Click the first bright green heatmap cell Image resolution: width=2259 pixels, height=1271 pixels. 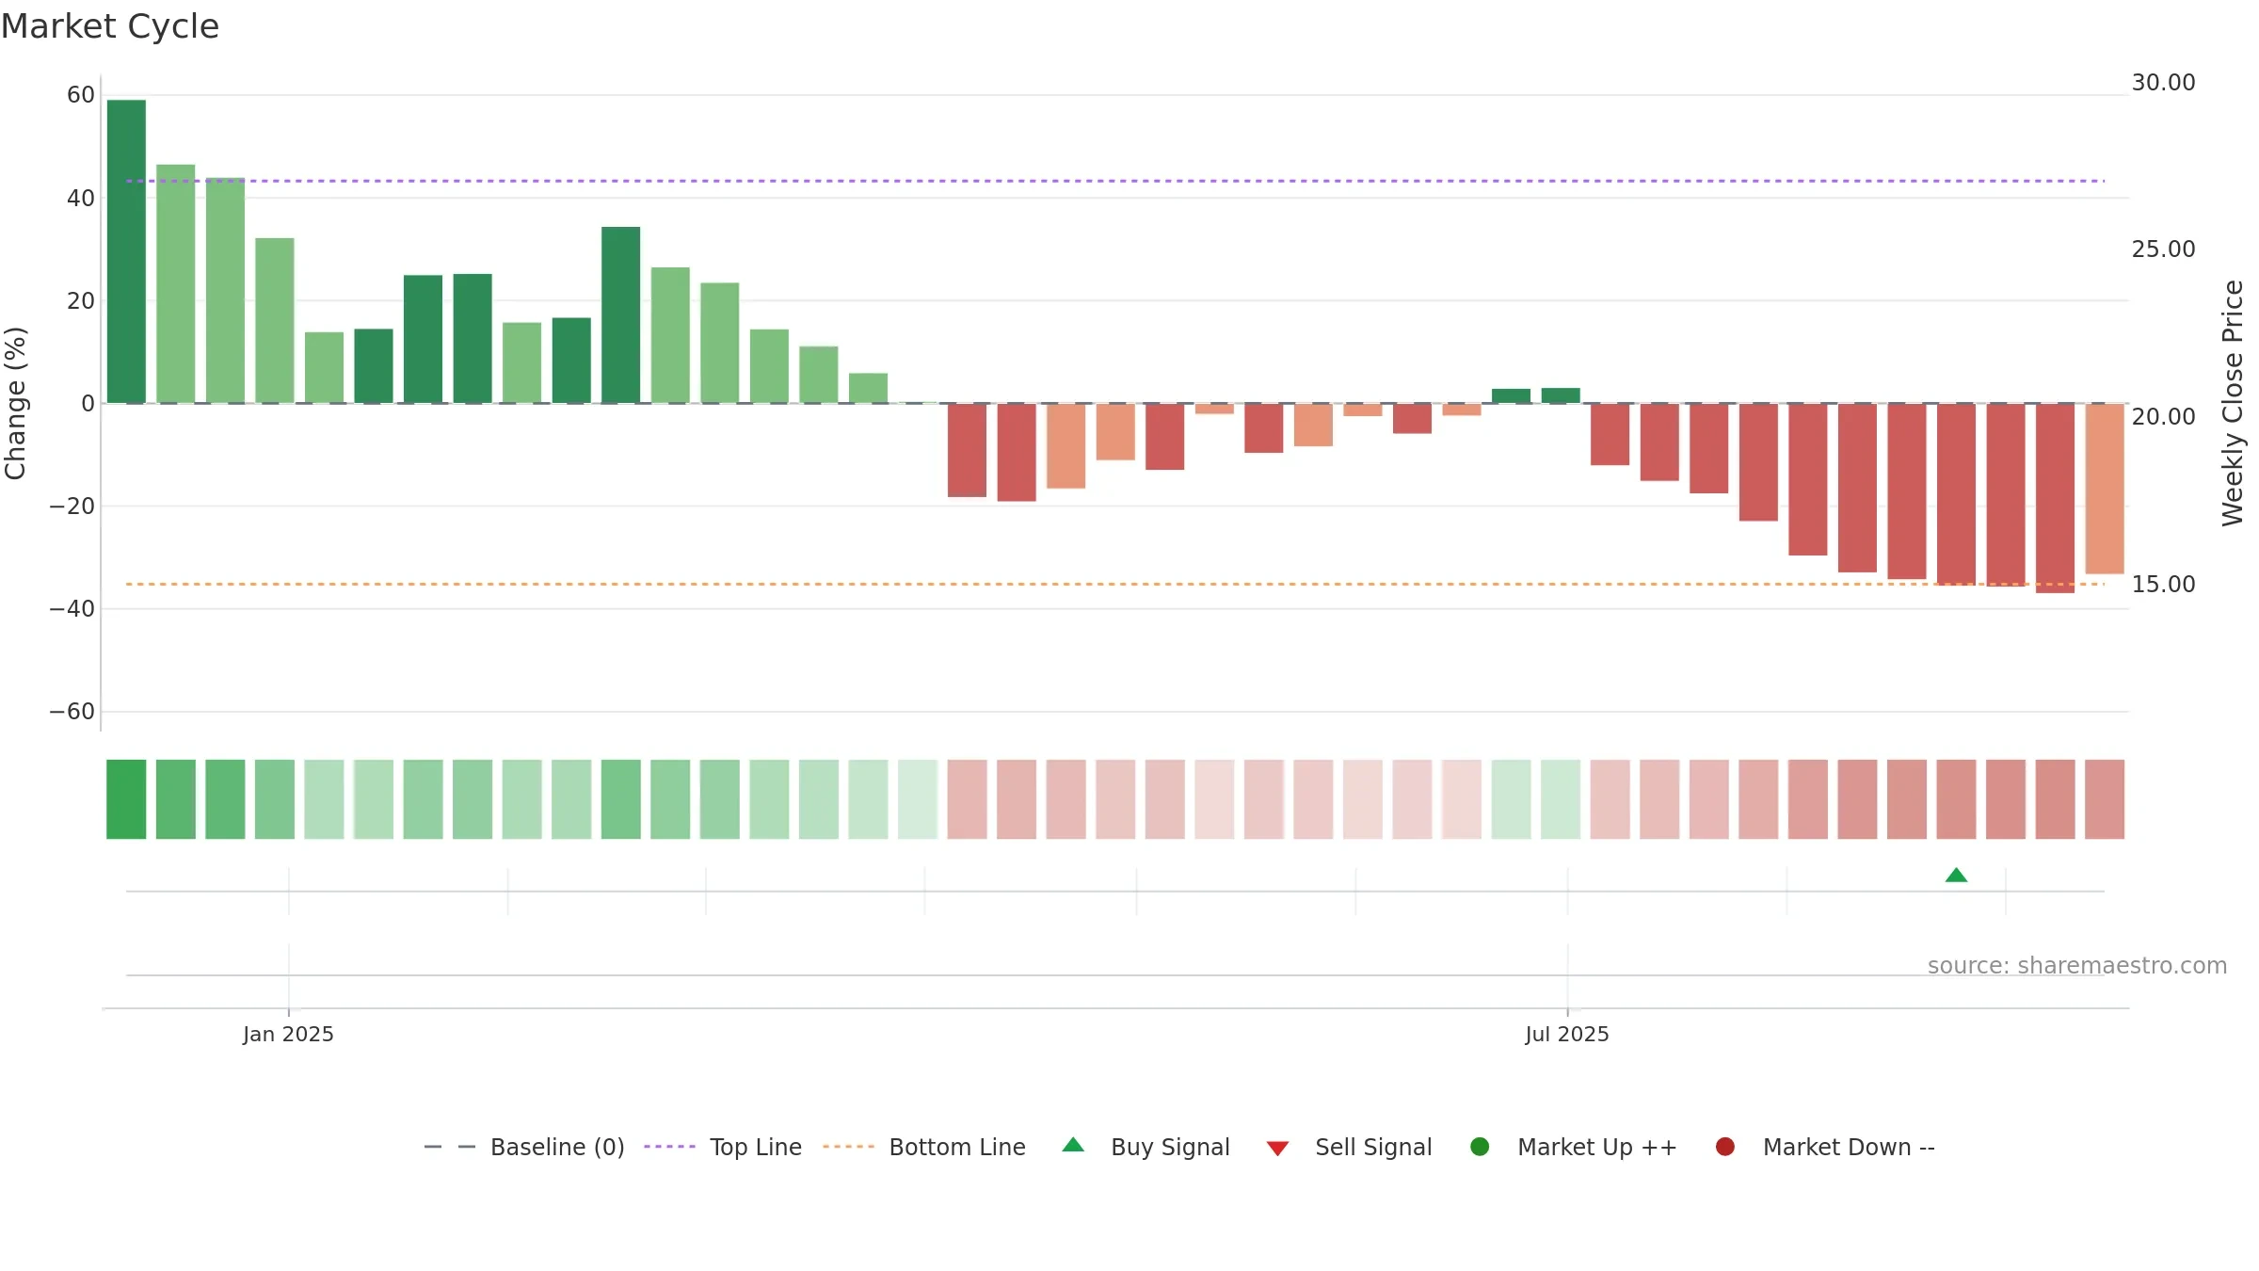[x=126, y=799]
